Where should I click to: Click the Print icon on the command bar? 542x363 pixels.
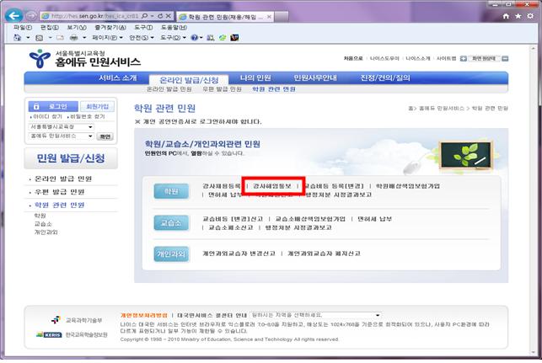click(73, 38)
